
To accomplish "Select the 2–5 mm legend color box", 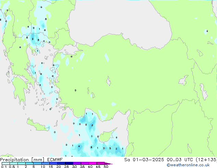I will [29, 164].
